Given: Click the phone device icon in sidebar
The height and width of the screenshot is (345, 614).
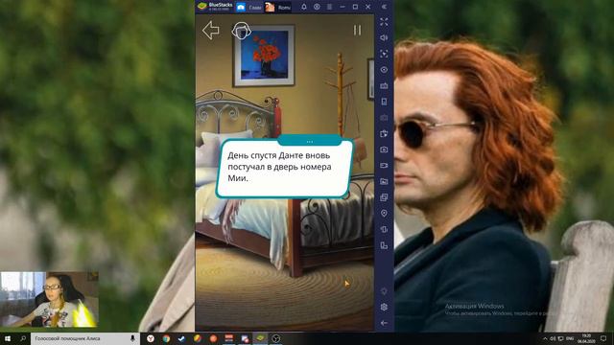Looking at the screenshot, I should point(384,102).
